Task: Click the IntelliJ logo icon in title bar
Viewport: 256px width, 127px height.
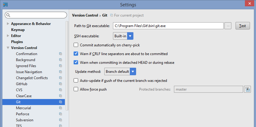Action: tap(5, 5)
